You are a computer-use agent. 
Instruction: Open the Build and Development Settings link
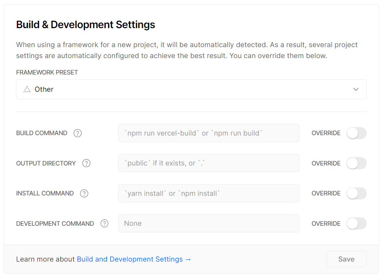[134, 259]
